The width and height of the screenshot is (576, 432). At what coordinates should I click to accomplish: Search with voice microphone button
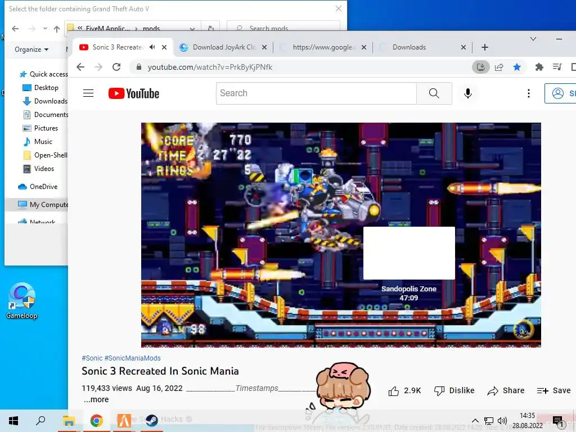pos(467,93)
